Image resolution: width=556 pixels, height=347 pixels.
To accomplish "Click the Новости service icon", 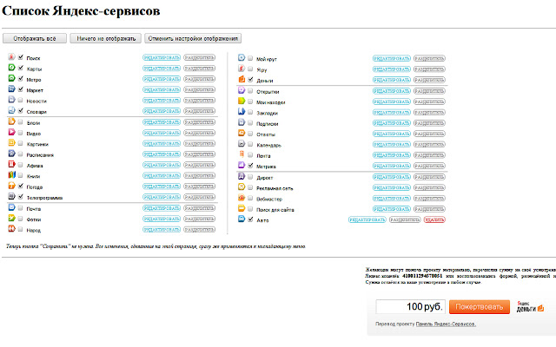I will (11, 100).
